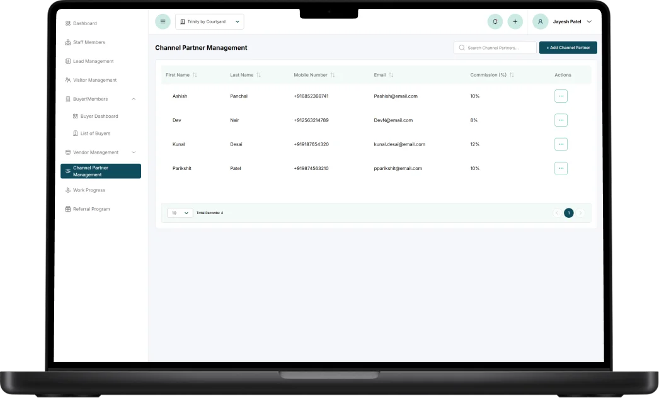Expand the Vendor Management section chevron
Screen dimensions: 659x398
click(x=134, y=152)
